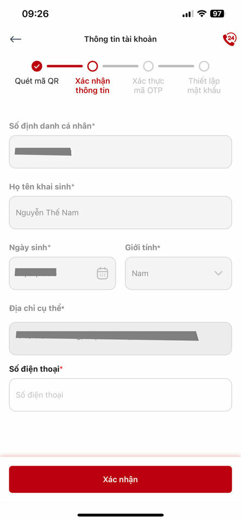Open the calendar icon in Ngày sinh
Image resolution: width=241 pixels, height=521 pixels.
click(x=103, y=273)
